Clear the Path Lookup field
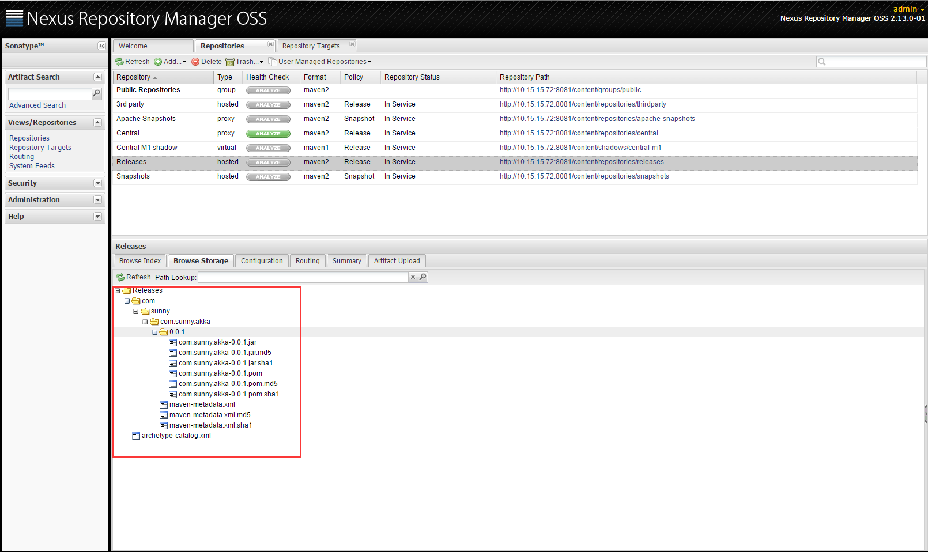The image size is (928, 552). point(413,277)
